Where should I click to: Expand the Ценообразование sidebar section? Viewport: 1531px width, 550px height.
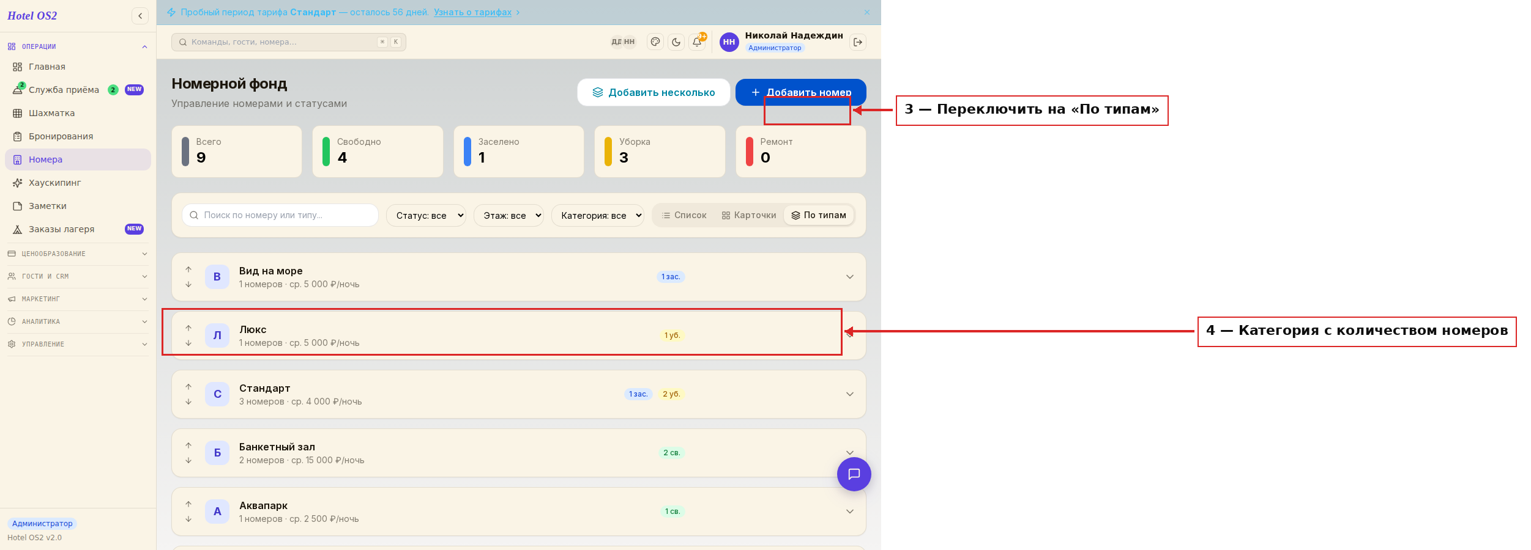click(78, 254)
